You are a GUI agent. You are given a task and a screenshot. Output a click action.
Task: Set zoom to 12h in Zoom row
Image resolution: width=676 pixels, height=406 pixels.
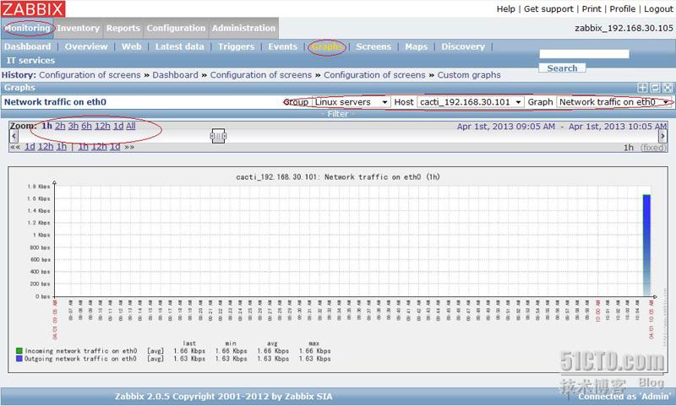(102, 126)
